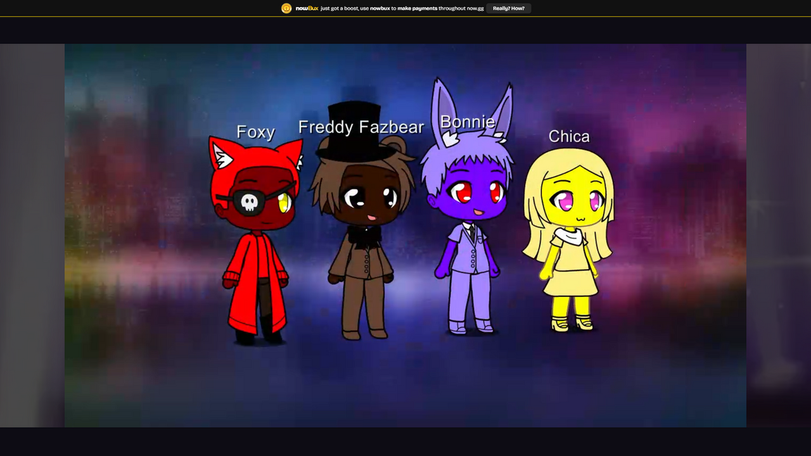Click the 'Chica' name label
This screenshot has height=456, width=811.
pos(569,136)
